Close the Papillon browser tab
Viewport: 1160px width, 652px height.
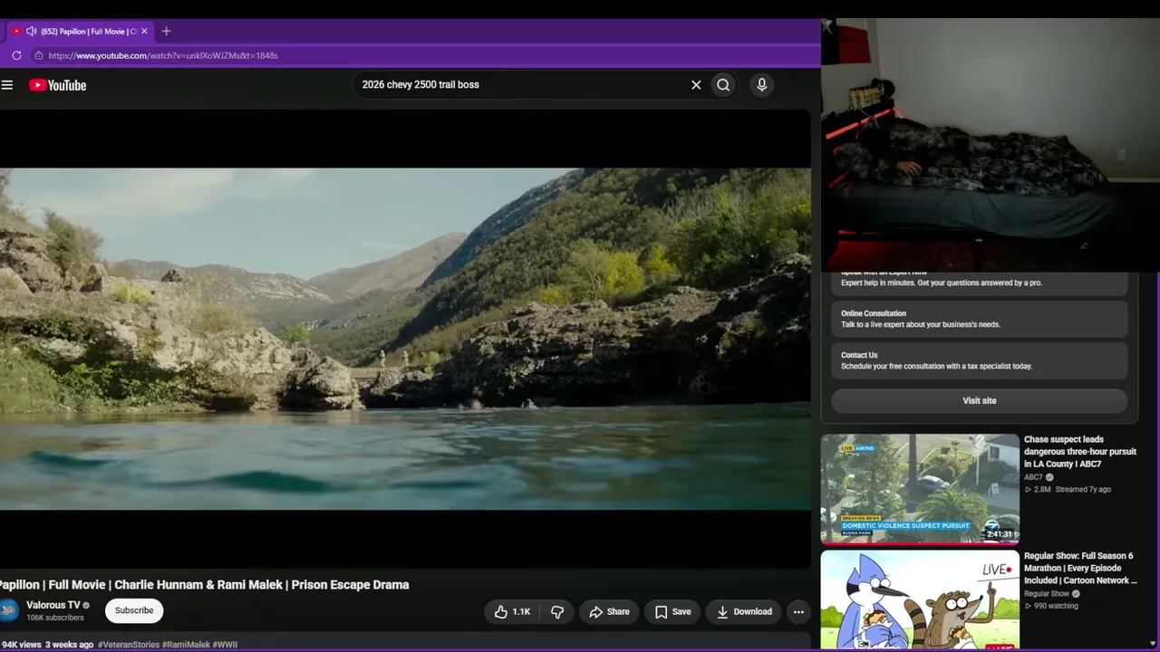tap(144, 31)
